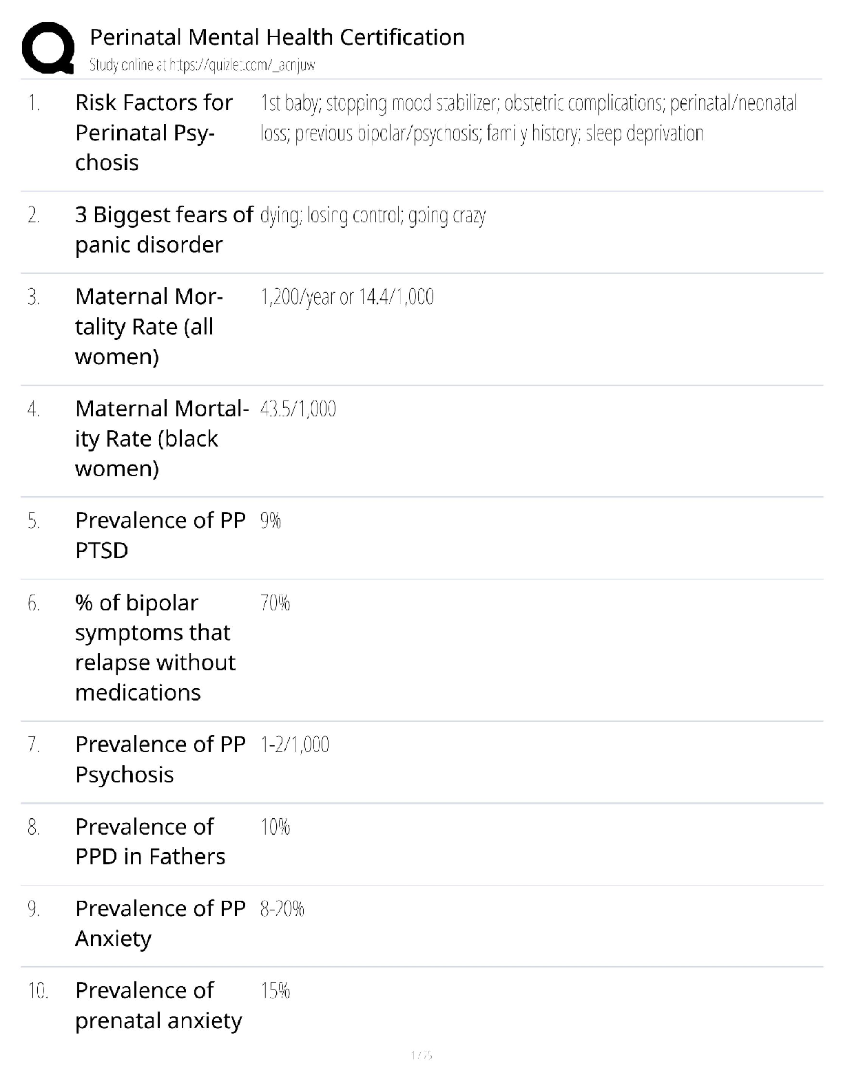Select the Prevalence of PP Anxiety term
The height and width of the screenshot is (1090, 843).
[160, 923]
